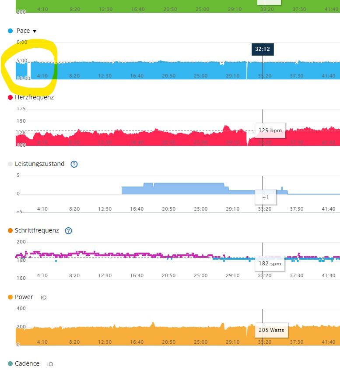Click the 32:12 time marker label
This screenshot has height=370, width=340.
coord(262,49)
